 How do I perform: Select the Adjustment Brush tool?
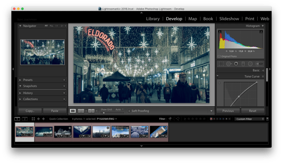click(259, 64)
